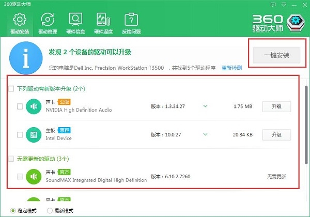310x217 pixels.
Task: Click the blue 兼容 badge
Action: point(64,130)
